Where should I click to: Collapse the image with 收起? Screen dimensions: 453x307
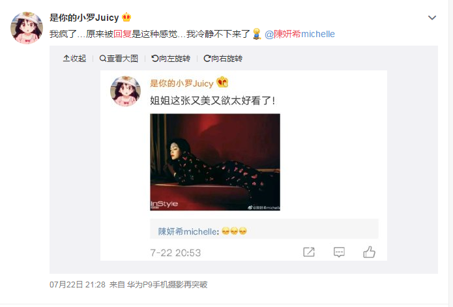(74, 59)
